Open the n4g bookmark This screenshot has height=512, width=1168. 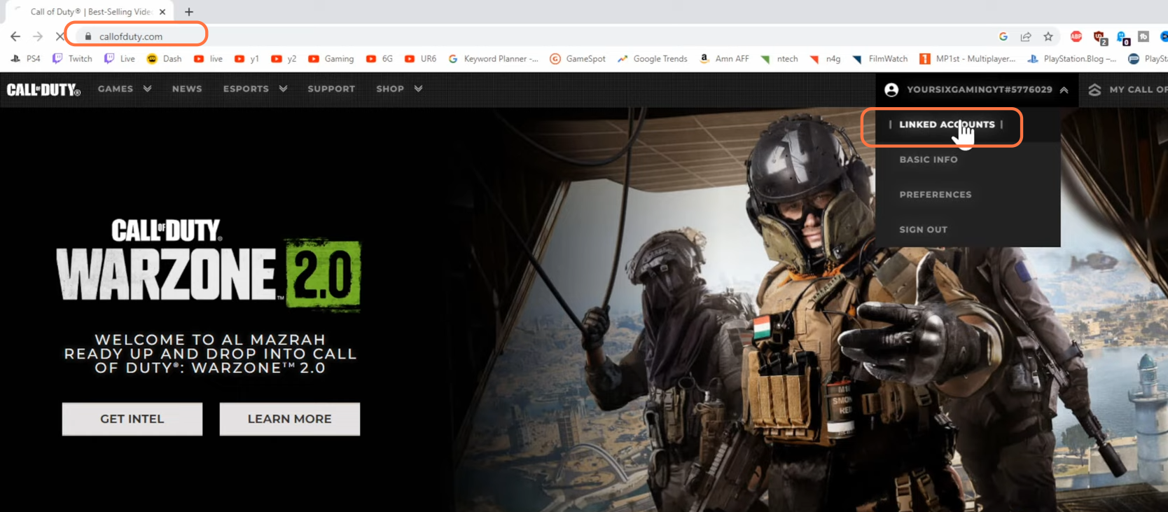(825, 59)
